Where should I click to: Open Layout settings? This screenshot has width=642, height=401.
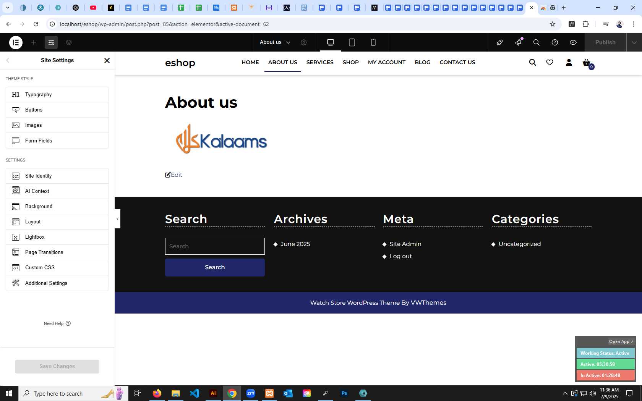click(x=57, y=222)
